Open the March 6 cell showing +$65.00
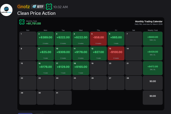This screenshot has height=114, width=171. click(116, 39)
